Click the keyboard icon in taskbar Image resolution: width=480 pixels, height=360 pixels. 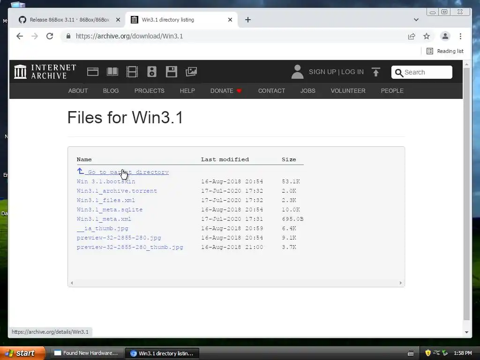(x=411, y=353)
